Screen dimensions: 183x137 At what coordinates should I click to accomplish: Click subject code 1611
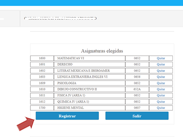(x=42, y=95)
